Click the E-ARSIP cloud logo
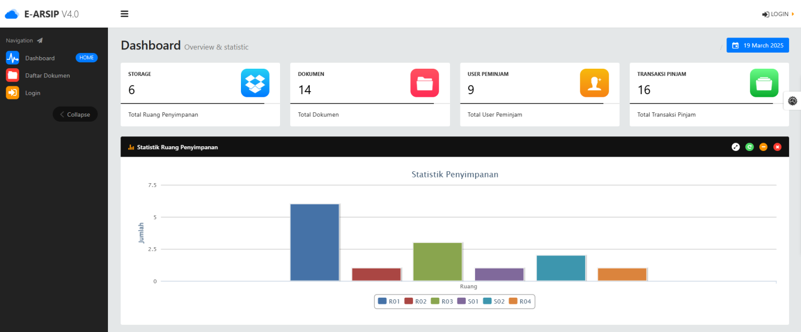 (x=12, y=14)
